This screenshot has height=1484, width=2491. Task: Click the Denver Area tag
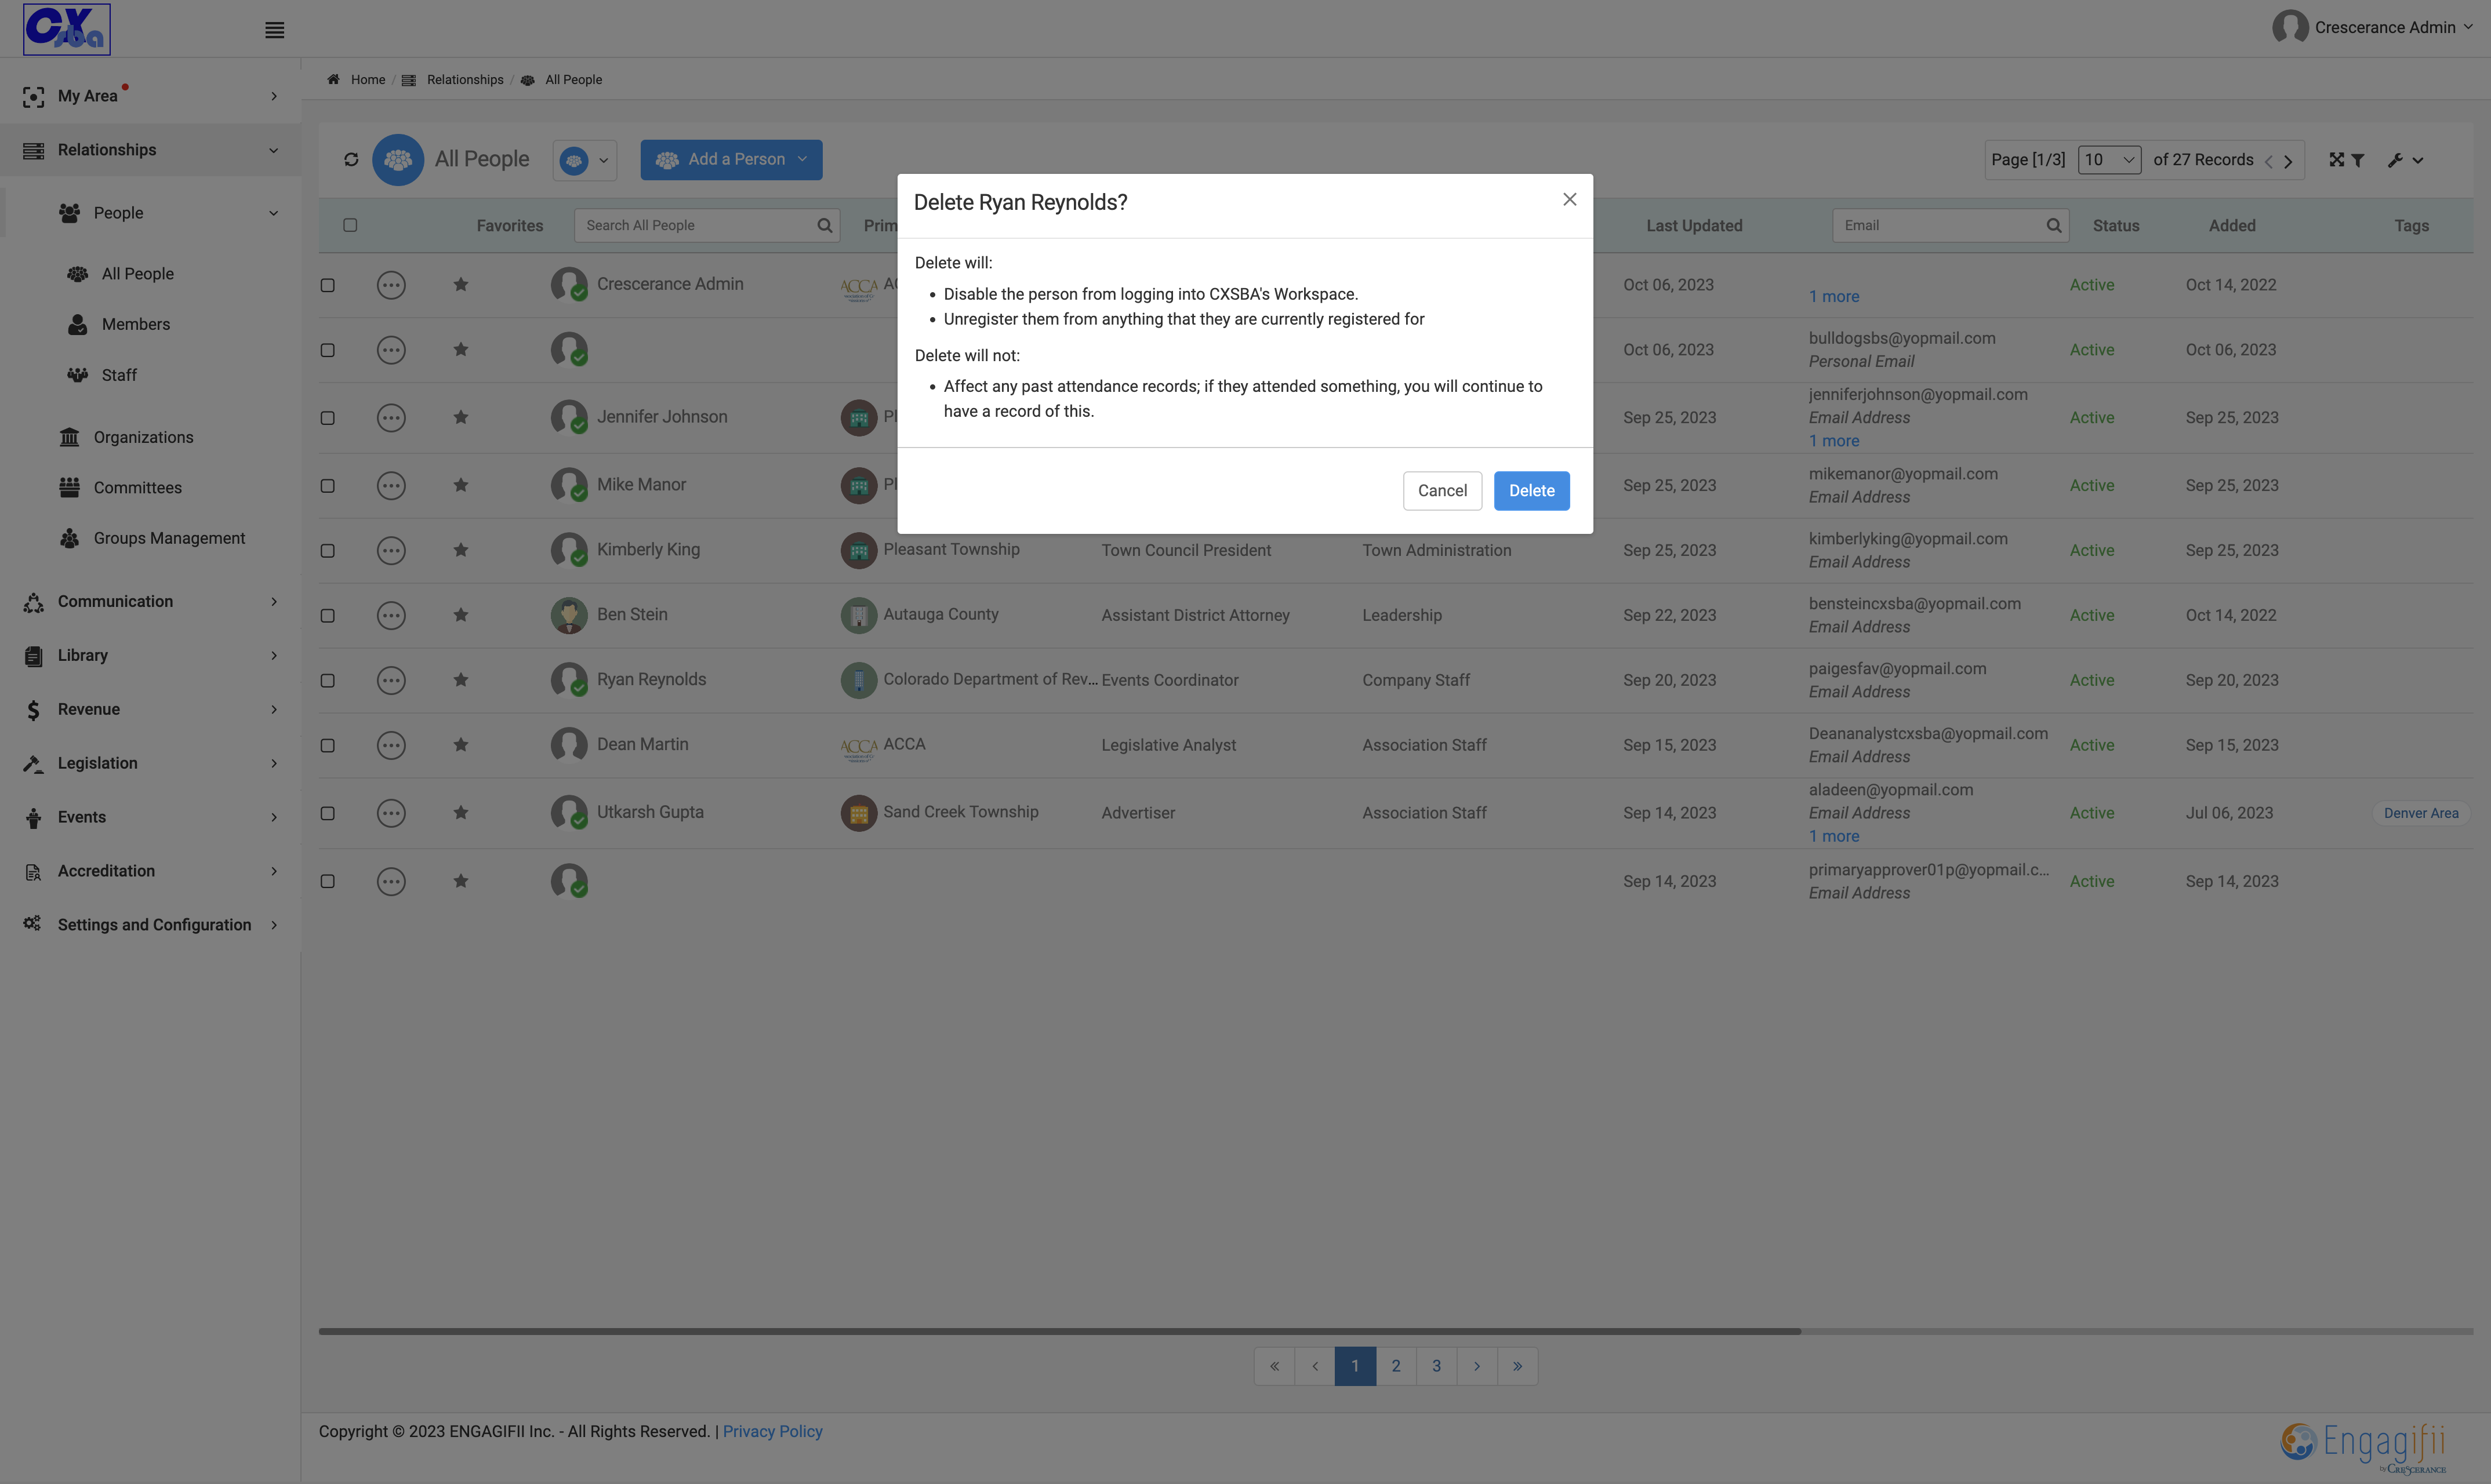point(2420,814)
